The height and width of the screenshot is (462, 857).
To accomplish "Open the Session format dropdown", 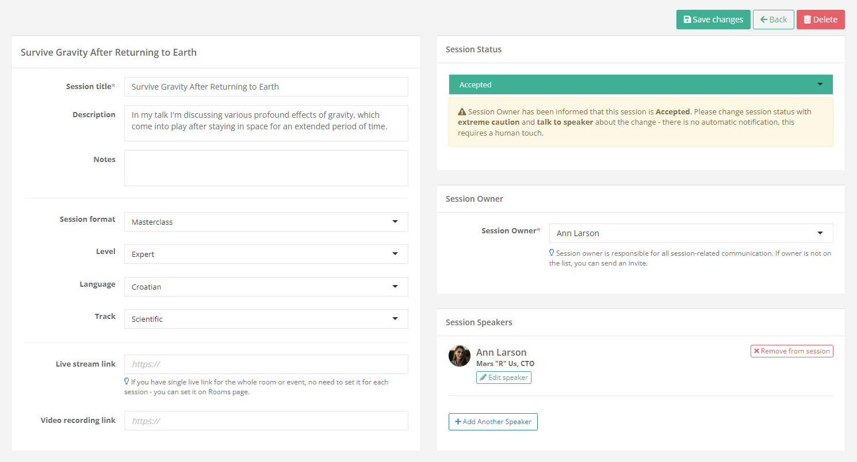I will (x=266, y=222).
